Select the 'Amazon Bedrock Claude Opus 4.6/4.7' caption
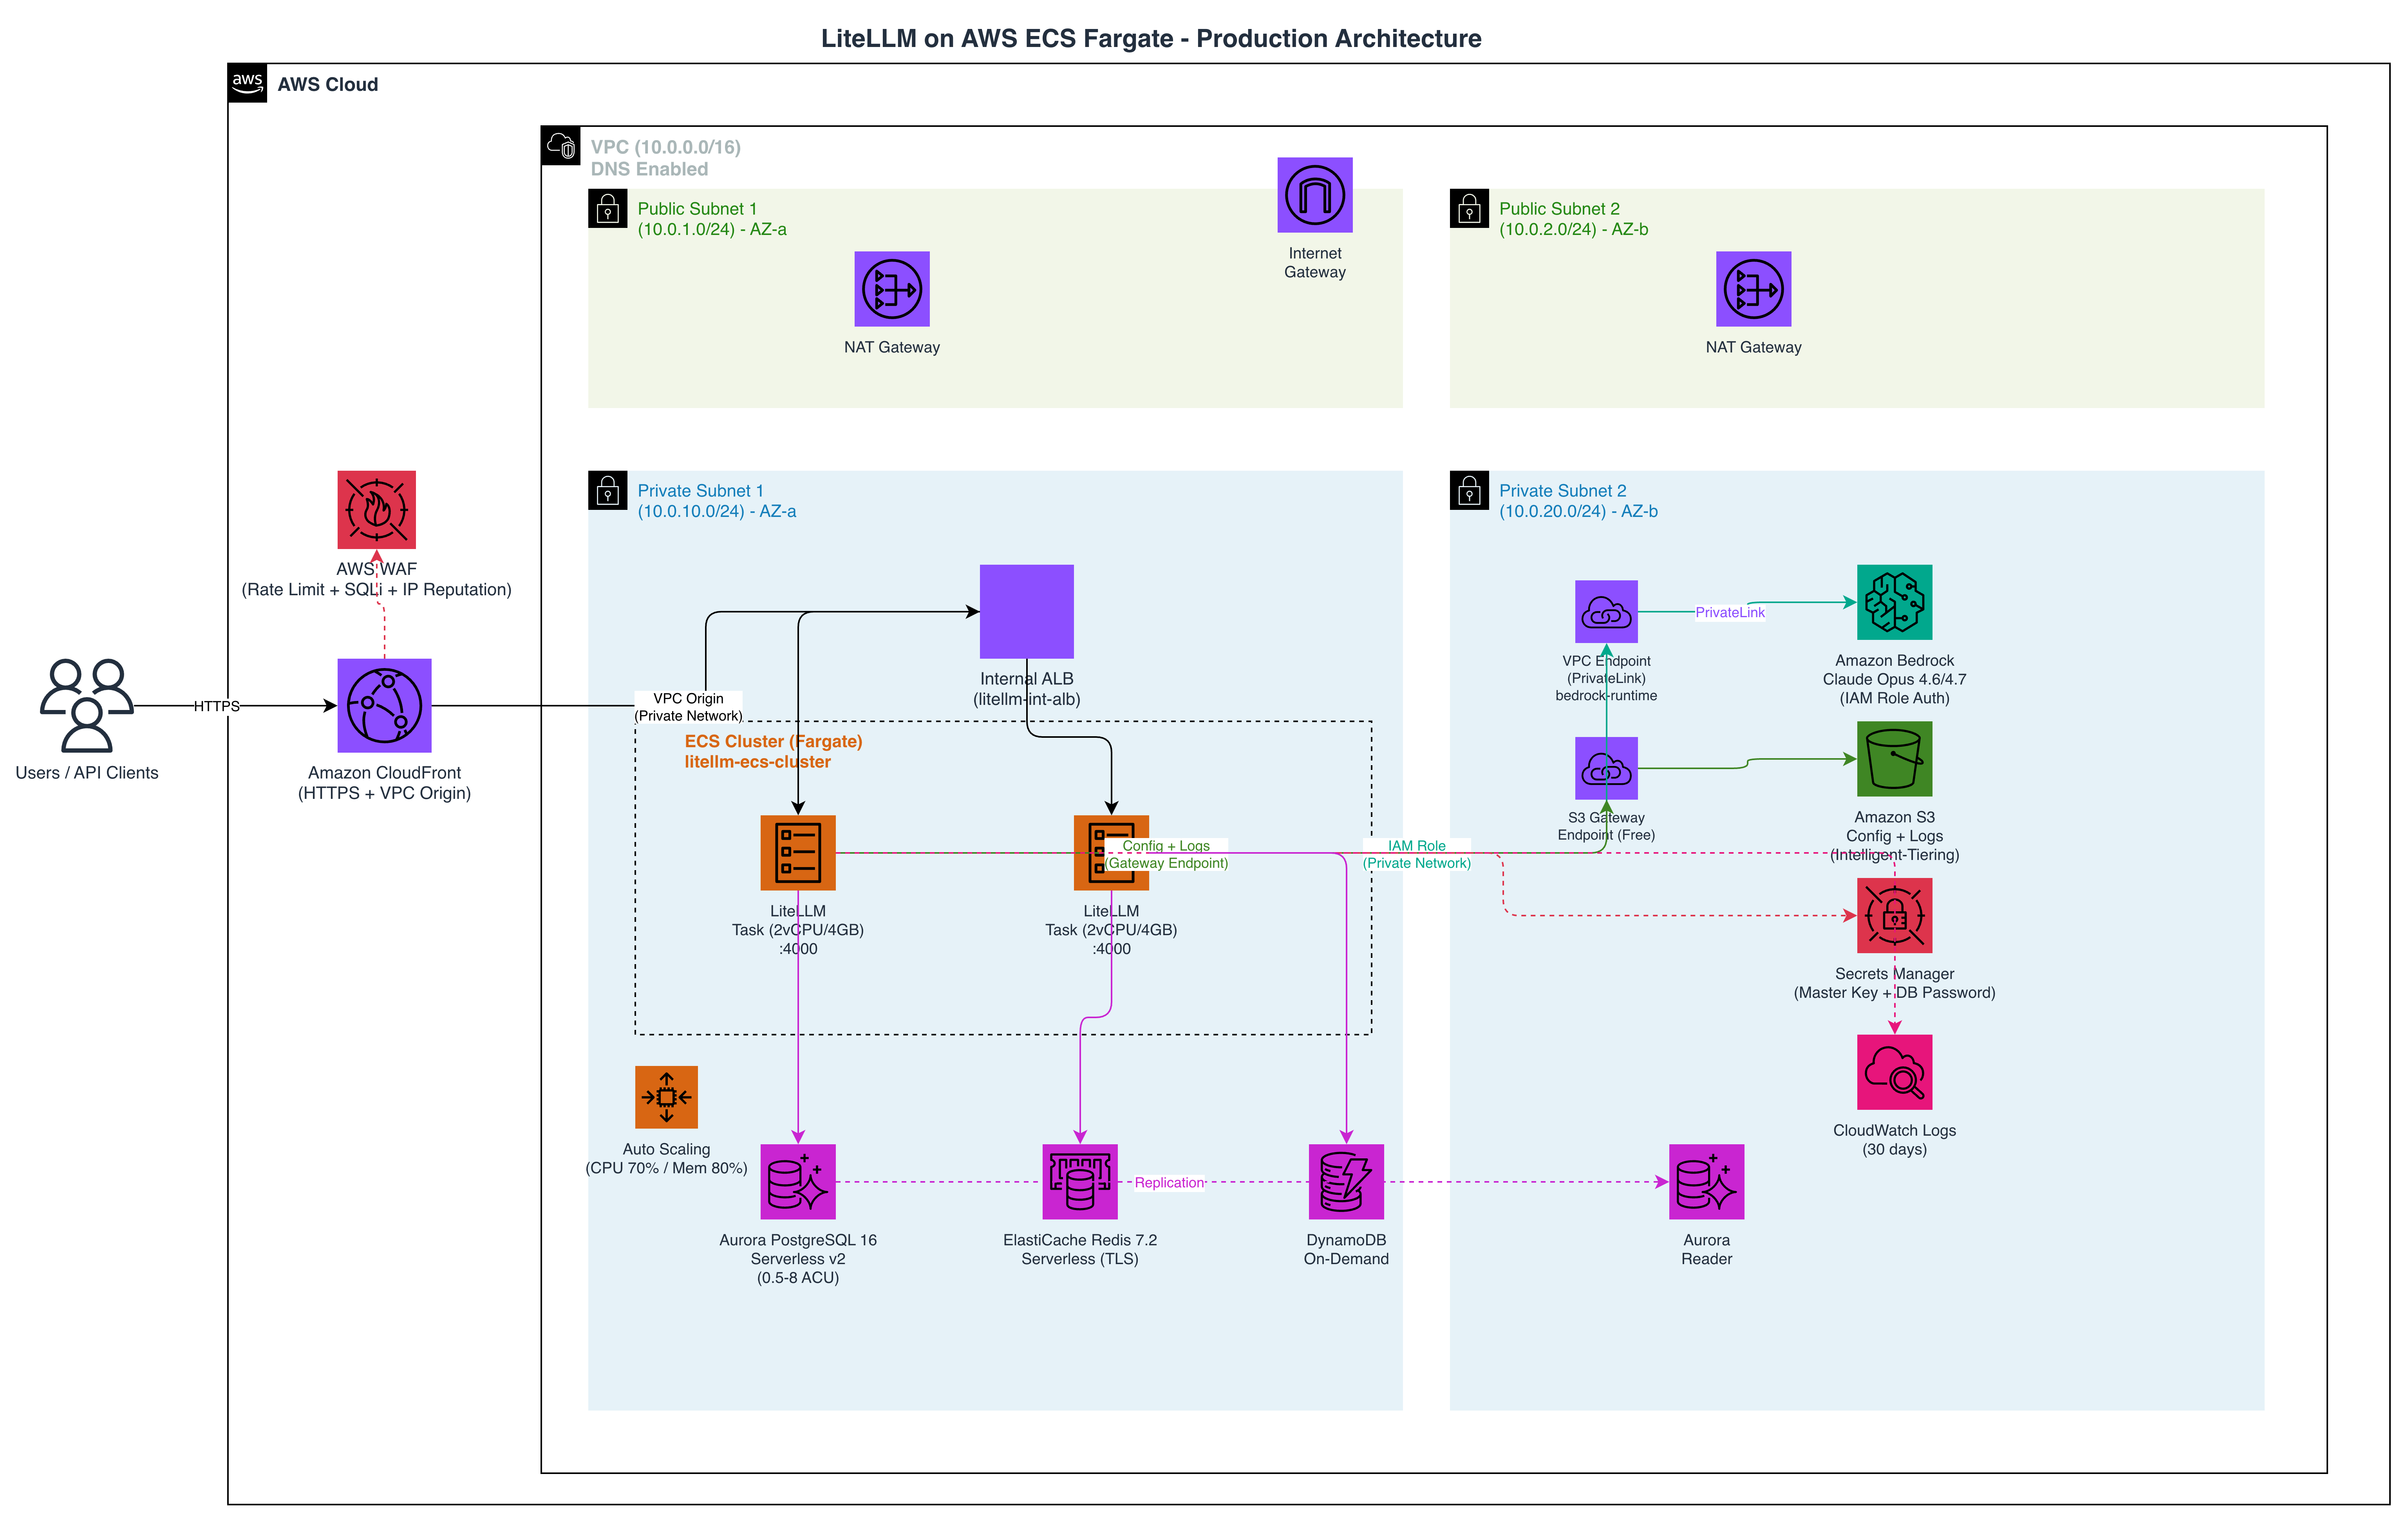This screenshot has height=1521, width=2408. pyautogui.click(x=1894, y=679)
